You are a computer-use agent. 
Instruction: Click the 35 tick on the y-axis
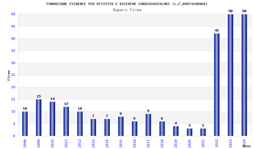tap(13, 51)
